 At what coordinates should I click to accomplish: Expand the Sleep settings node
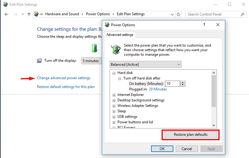click(x=114, y=111)
